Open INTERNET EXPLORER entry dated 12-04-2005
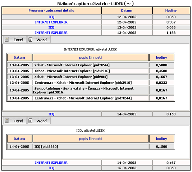This screenshot has width=192, height=172. coord(51,22)
